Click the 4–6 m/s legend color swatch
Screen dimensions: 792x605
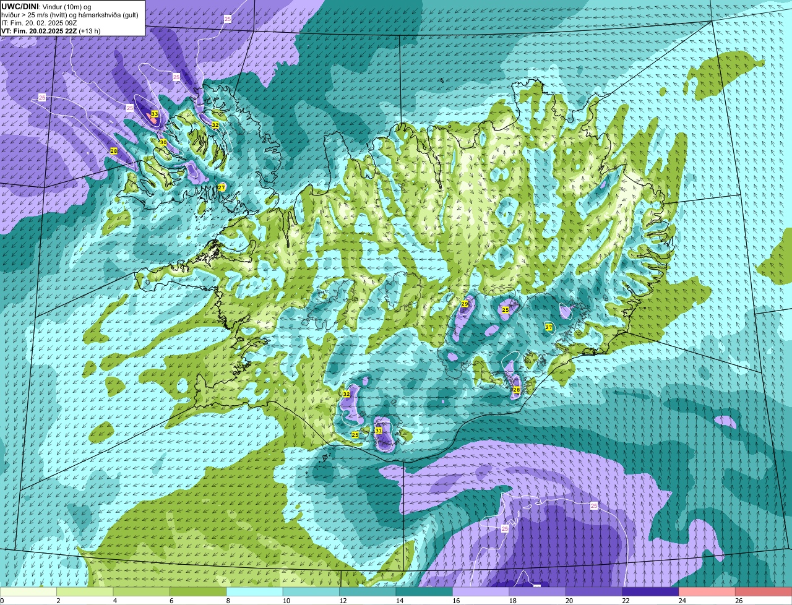point(142,591)
